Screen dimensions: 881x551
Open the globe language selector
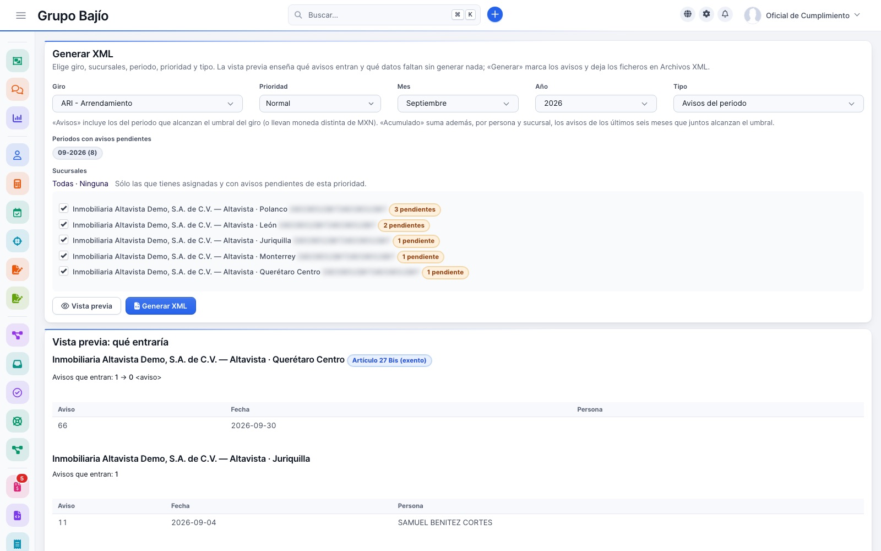tap(688, 14)
